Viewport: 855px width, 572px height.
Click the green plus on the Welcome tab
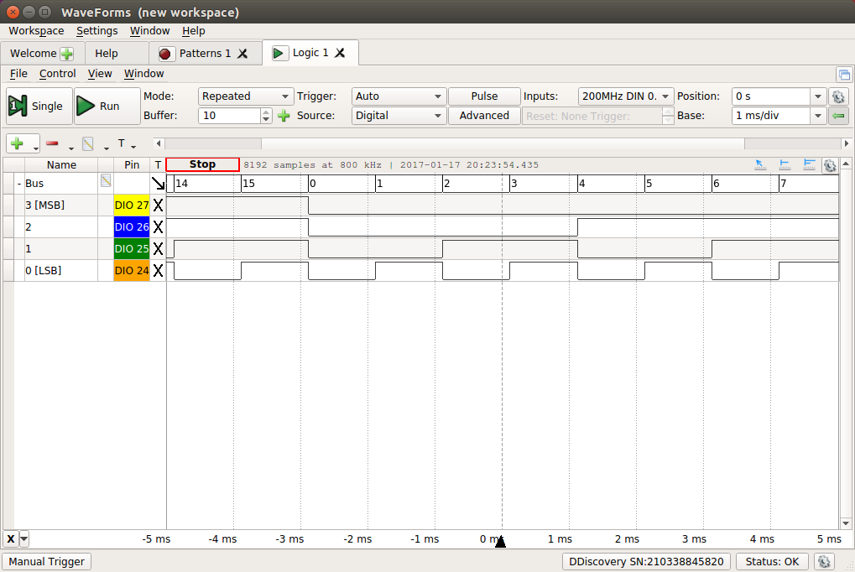click(x=66, y=54)
